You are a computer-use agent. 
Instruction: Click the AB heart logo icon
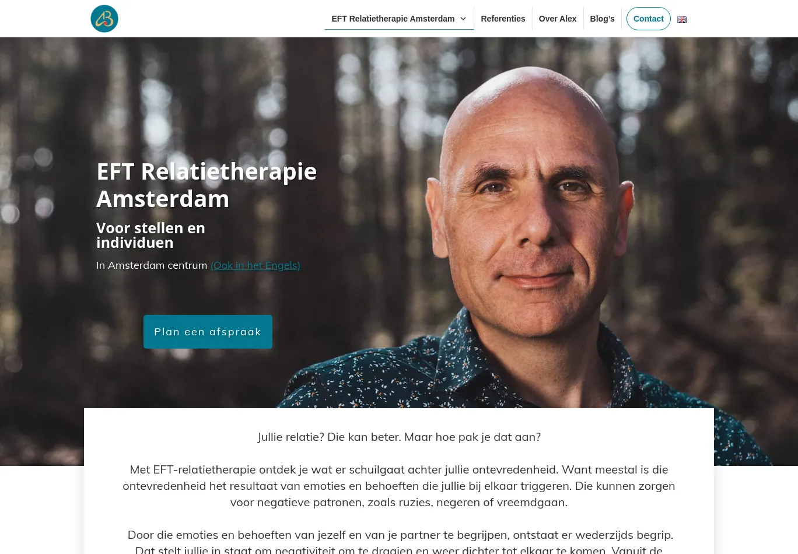104,19
